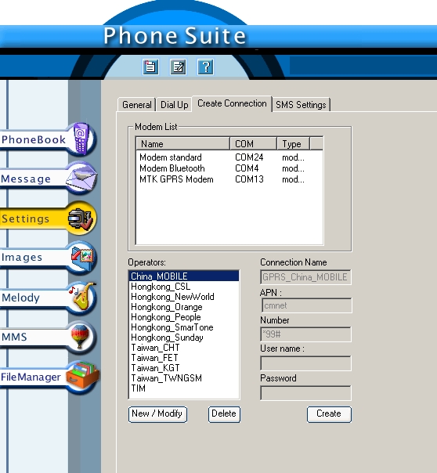
Task: Open the MMS balloon icon
Action: pos(80,336)
